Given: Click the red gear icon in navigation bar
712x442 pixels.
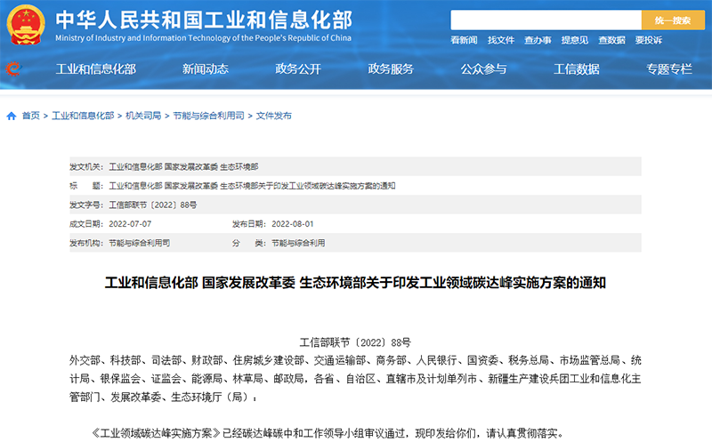Looking at the screenshot, I should point(13,68).
